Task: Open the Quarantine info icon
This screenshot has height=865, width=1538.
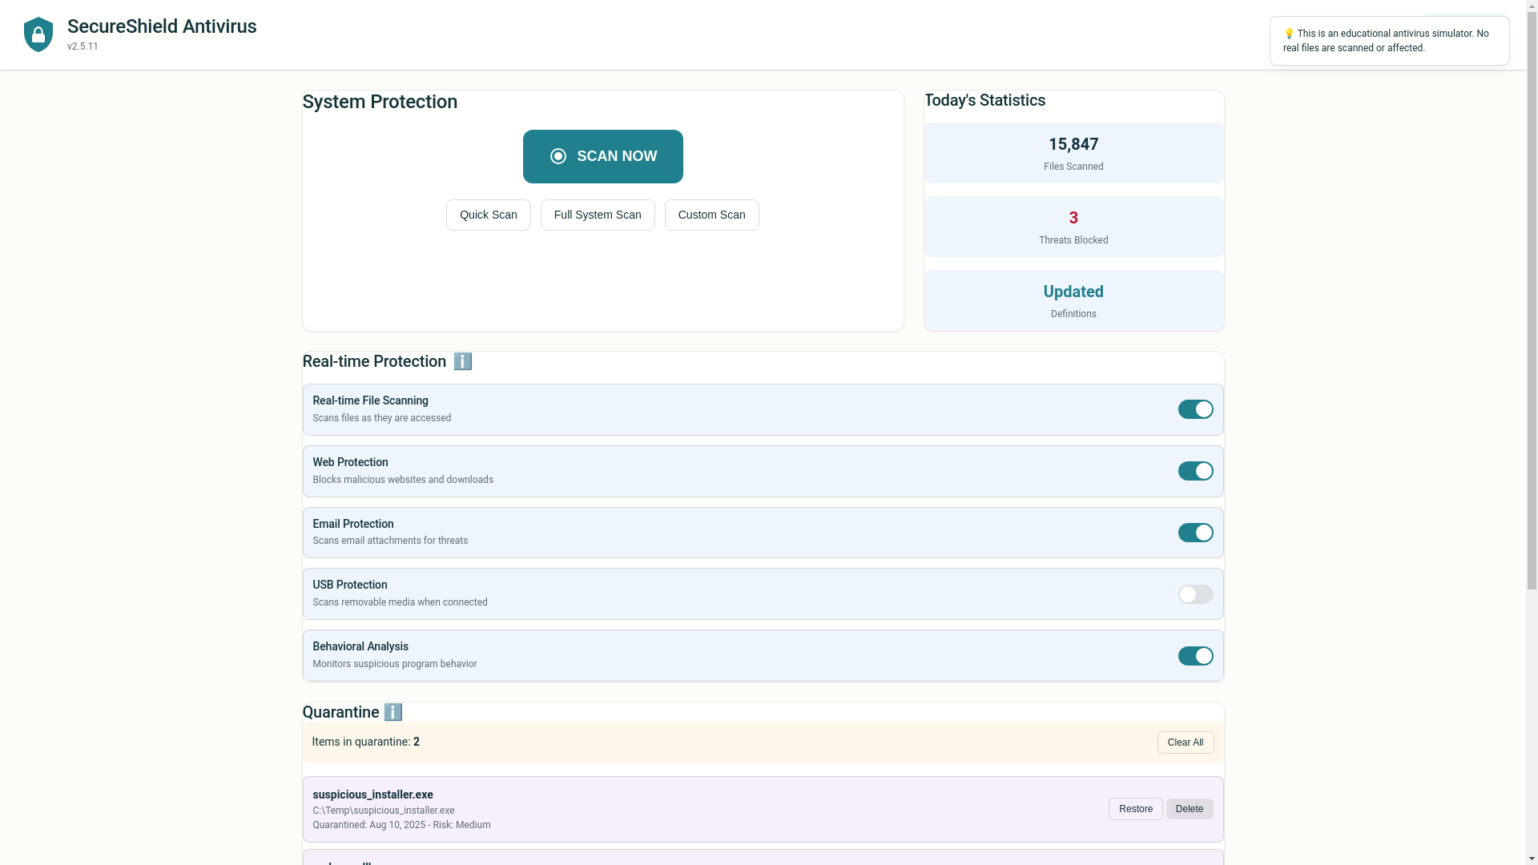Action: 393,712
